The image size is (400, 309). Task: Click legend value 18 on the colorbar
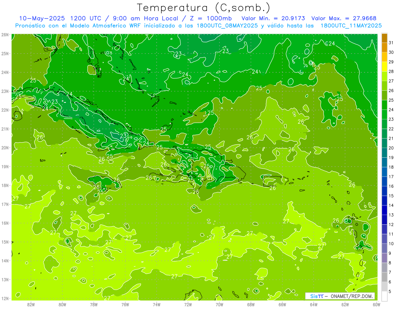391,167
